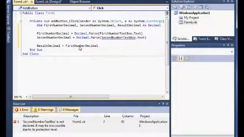This screenshot has height=137, width=244.
Task: Toggle the 0 Warnings filter button
Action: (x=43, y=110)
